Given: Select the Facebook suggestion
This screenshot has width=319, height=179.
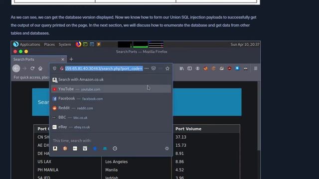Looking at the screenshot, I should [111, 98].
